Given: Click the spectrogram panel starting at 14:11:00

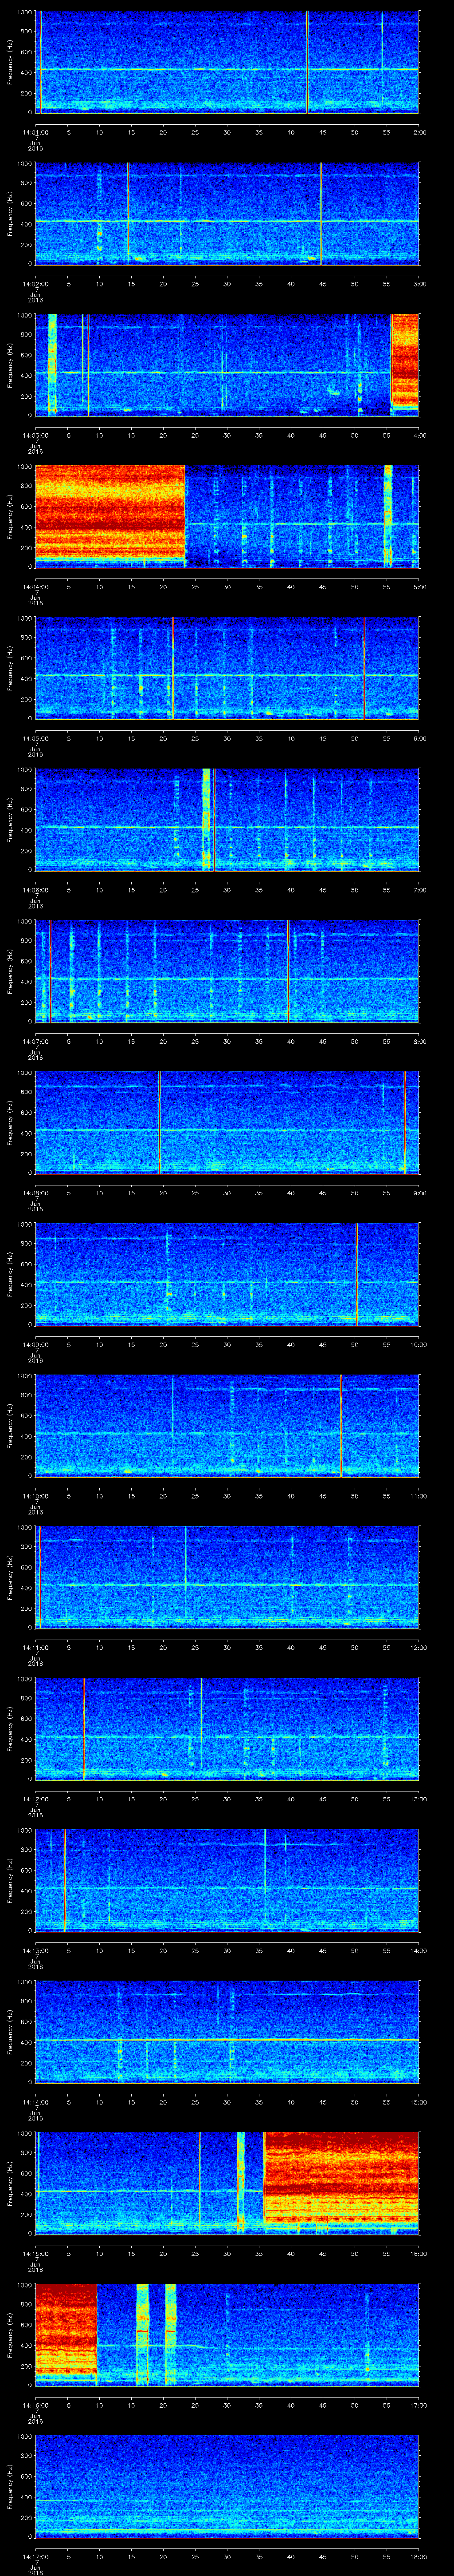Looking at the screenshot, I should point(227,1577).
